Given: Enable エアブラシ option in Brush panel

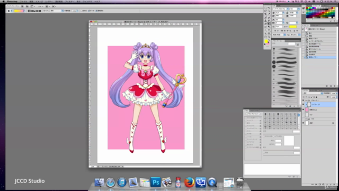Looking at the screenshot, I should pos(246,142).
